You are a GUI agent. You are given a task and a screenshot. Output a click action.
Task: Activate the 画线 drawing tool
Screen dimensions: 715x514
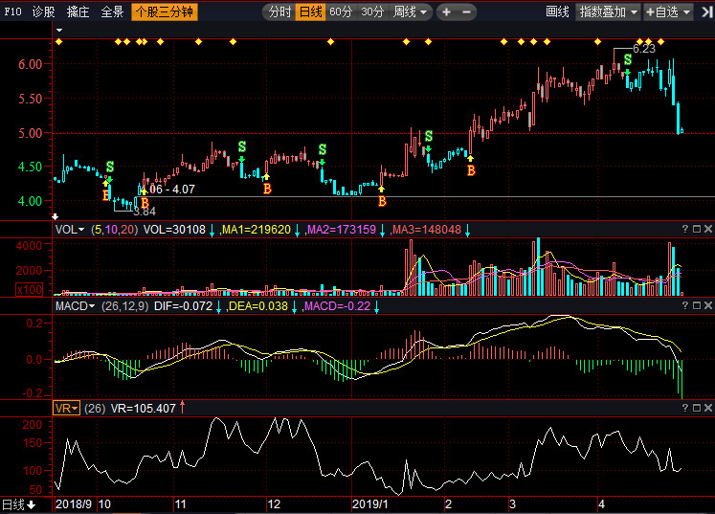coord(557,11)
